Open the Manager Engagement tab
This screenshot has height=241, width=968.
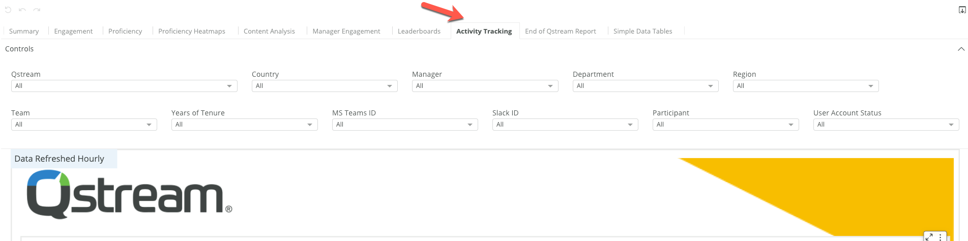[346, 31]
